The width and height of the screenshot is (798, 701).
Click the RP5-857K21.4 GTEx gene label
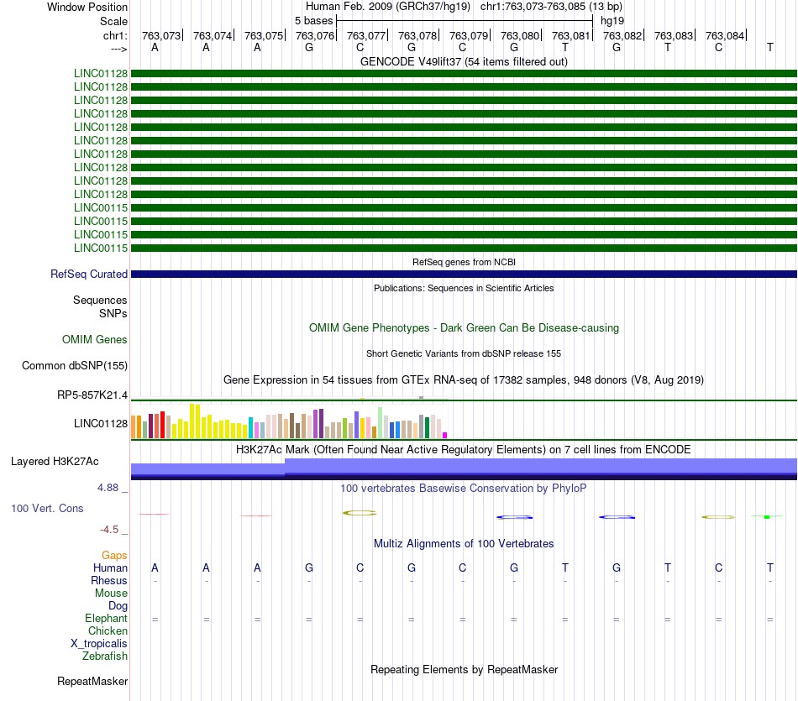pyautogui.click(x=92, y=395)
